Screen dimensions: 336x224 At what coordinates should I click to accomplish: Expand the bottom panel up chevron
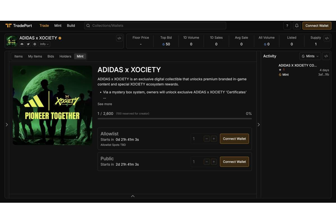coord(133,196)
